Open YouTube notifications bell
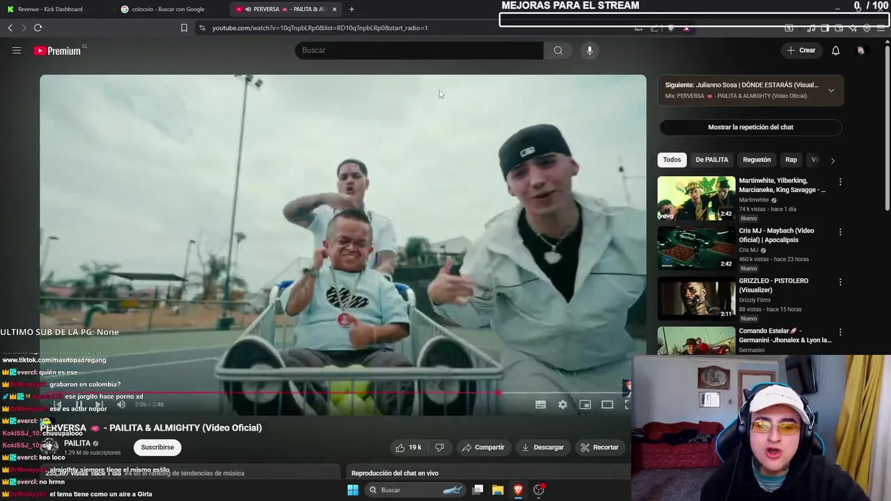Image resolution: width=891 pixels, height=501 pixels. [x=836, y=50]
